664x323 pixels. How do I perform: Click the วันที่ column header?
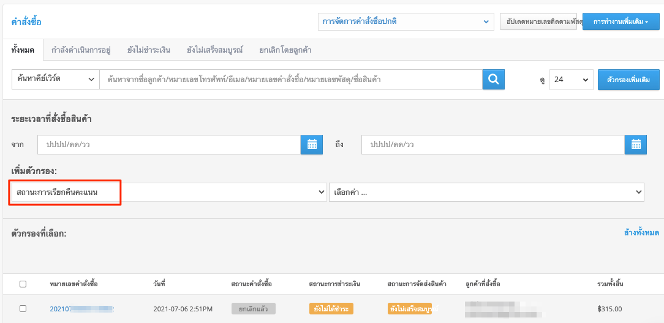(159, 284)
